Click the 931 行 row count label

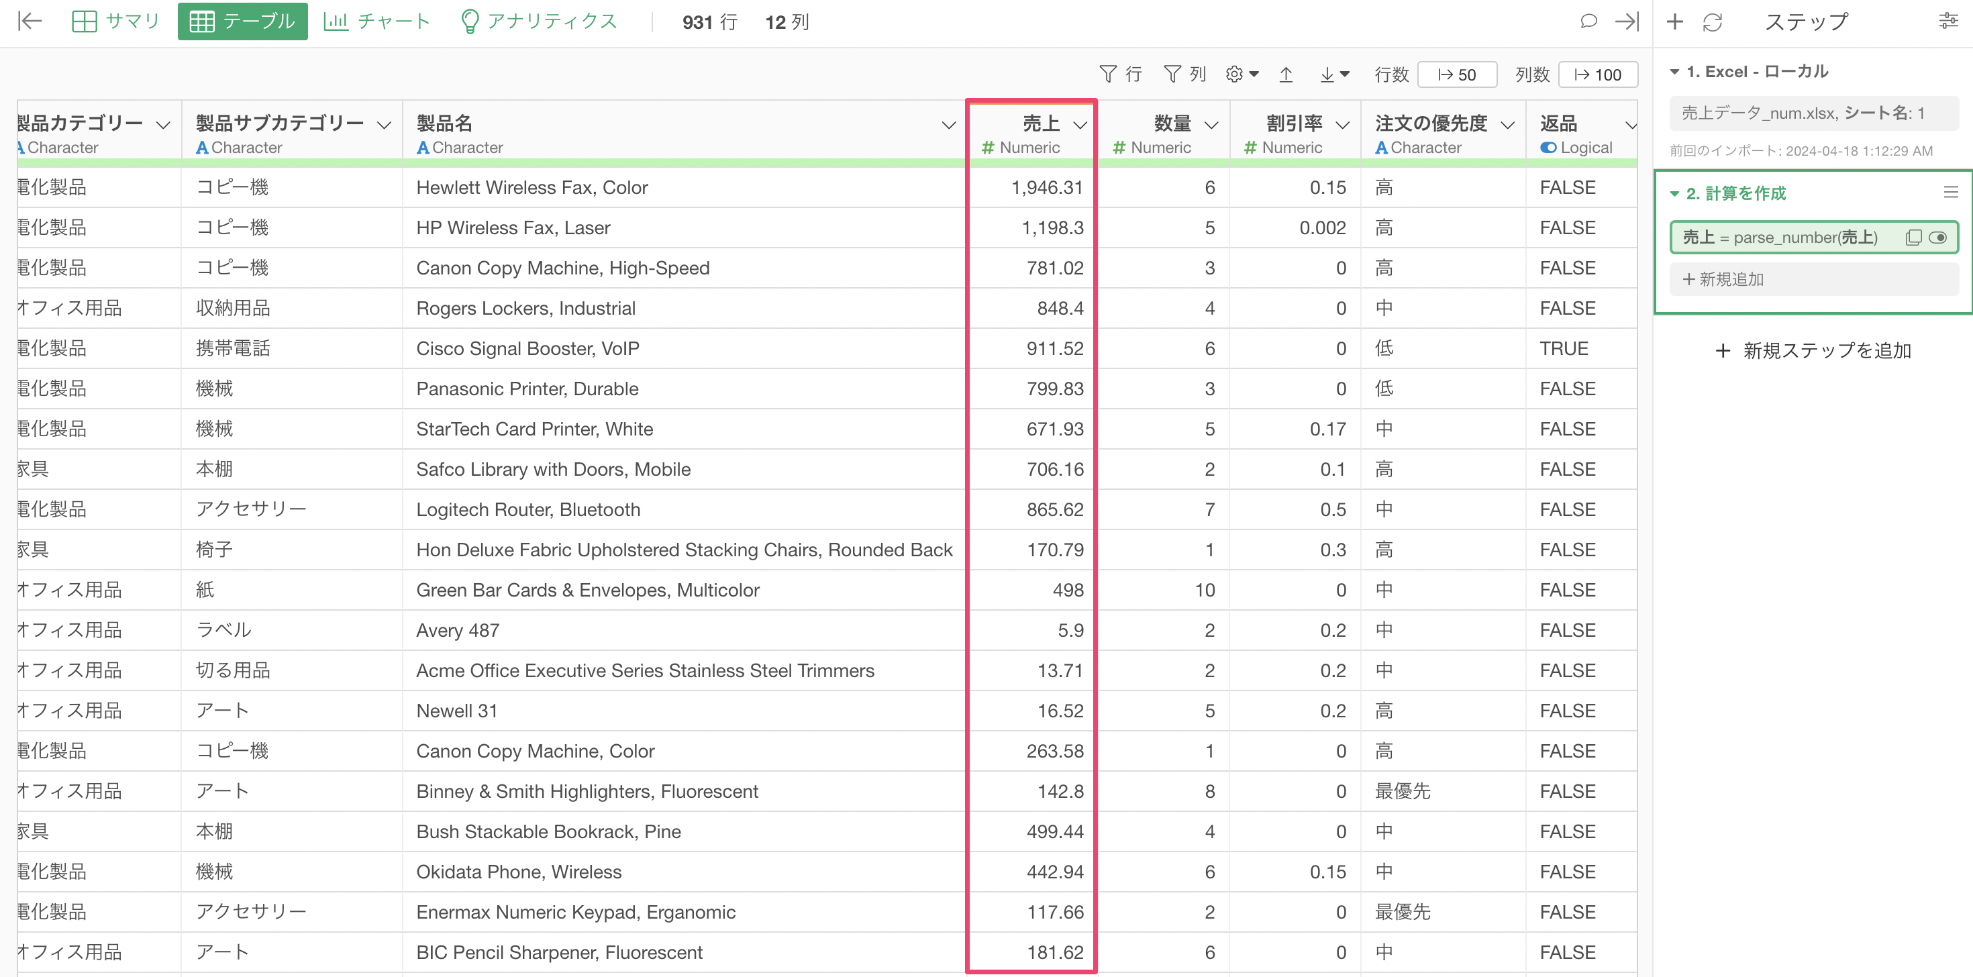point(709,22)
